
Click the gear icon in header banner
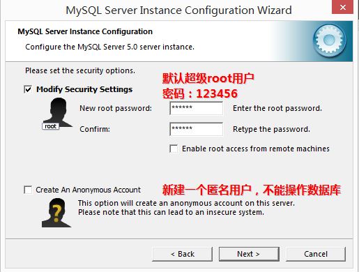(329, 40)
